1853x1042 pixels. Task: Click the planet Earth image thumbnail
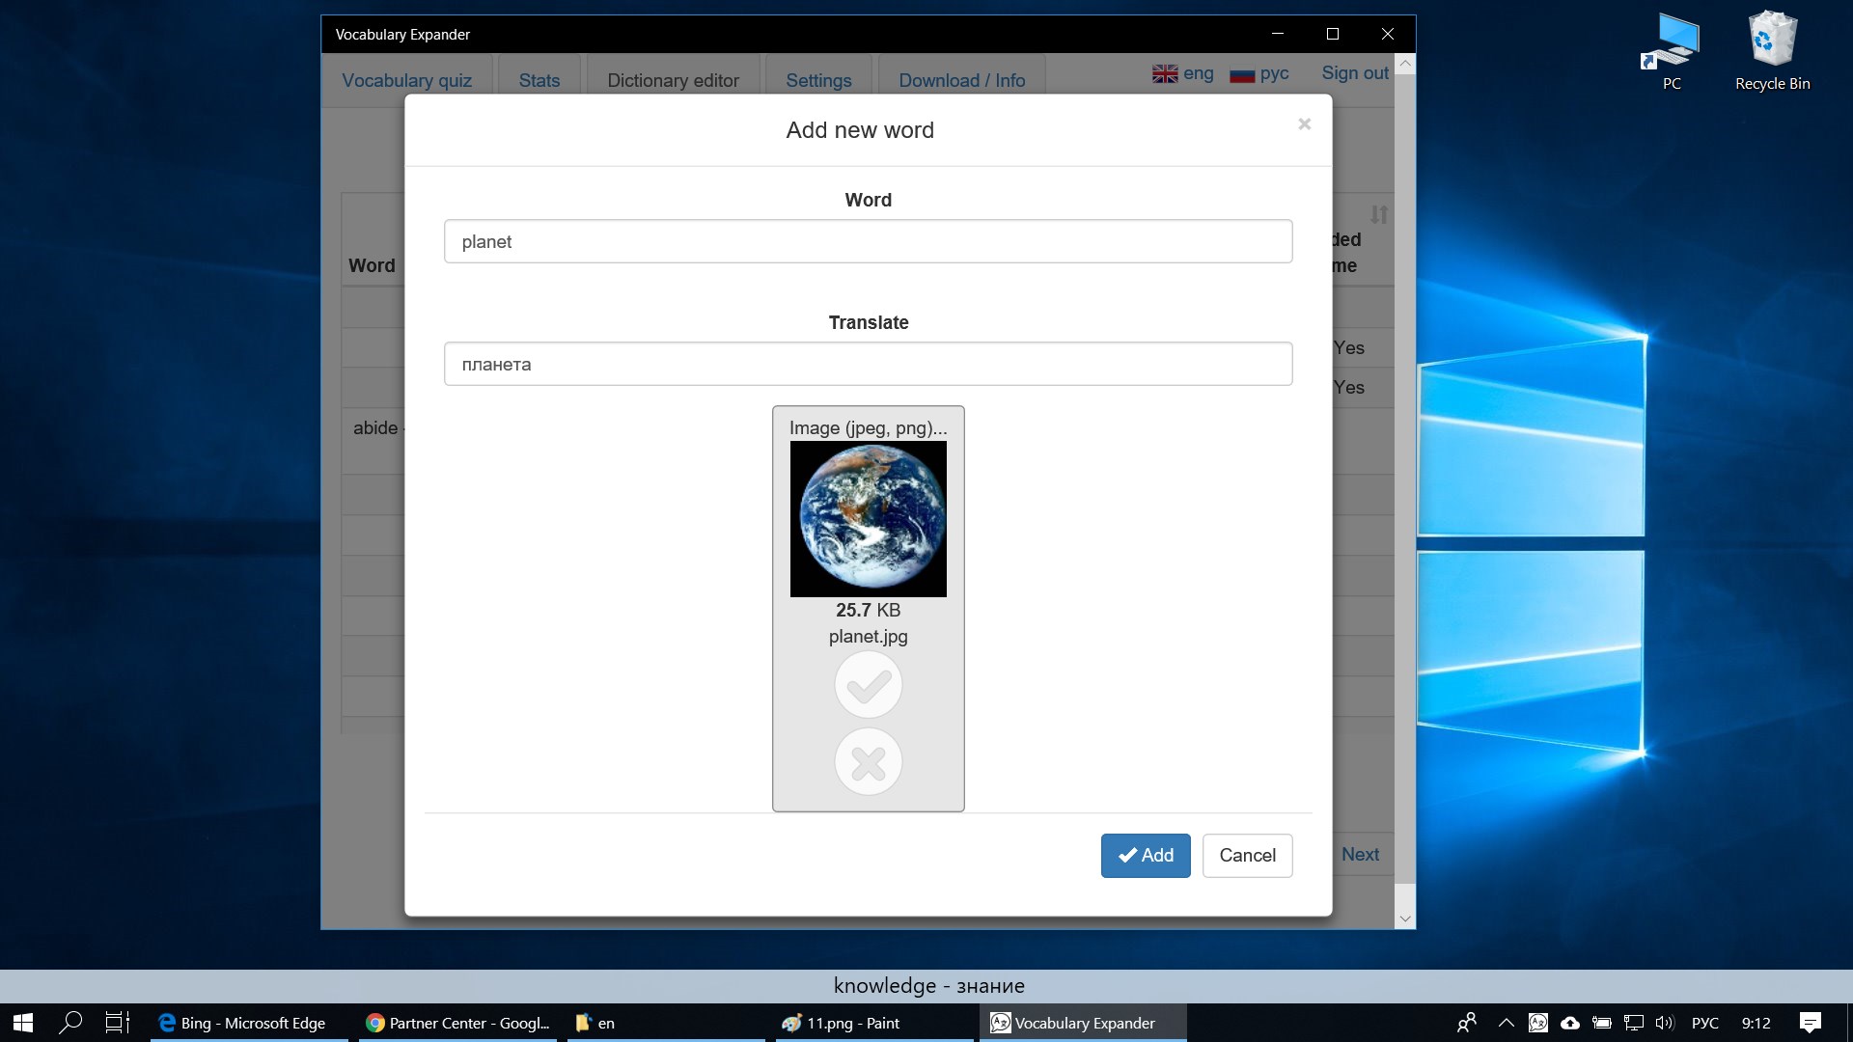tap(868, 519)
